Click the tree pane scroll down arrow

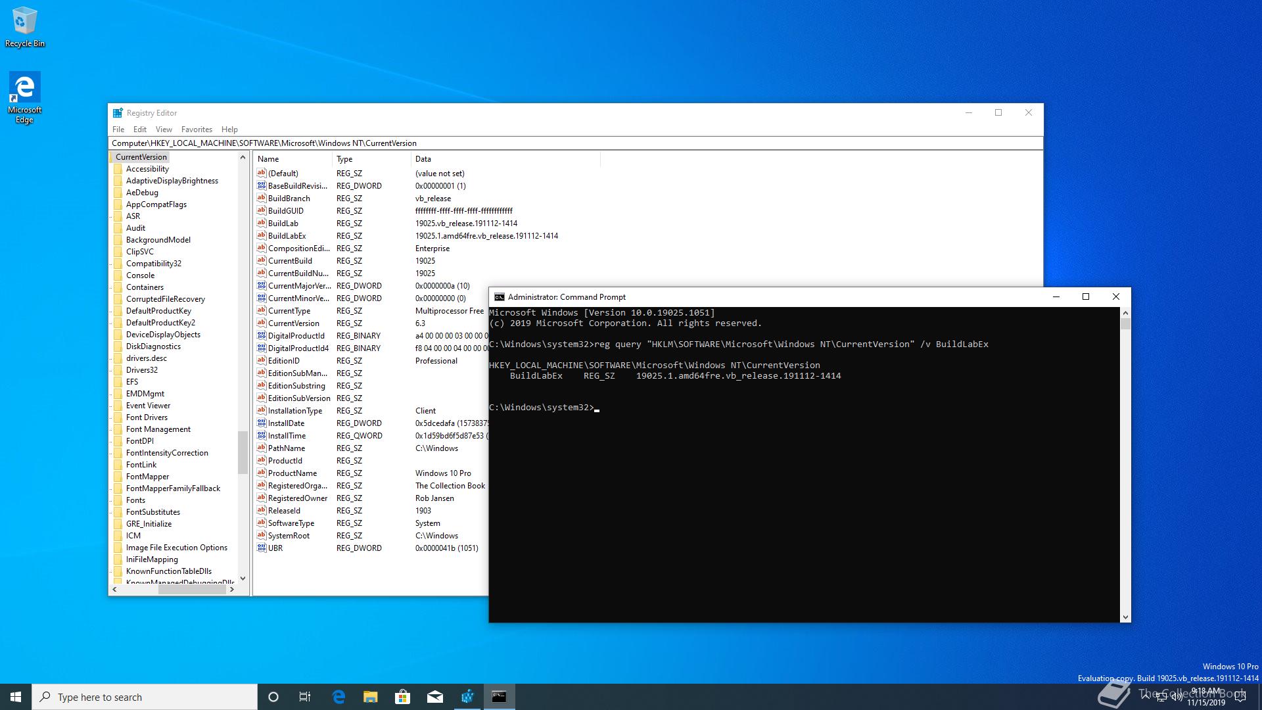pyautogui.click(x=243, y=579)
